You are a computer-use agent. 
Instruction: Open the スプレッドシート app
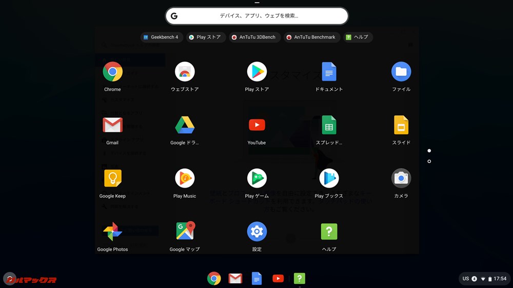tap(329, 125)
